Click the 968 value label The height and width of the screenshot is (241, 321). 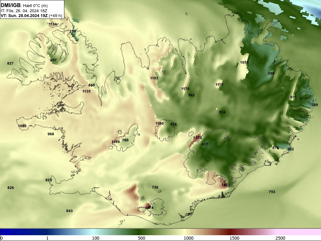51,134
